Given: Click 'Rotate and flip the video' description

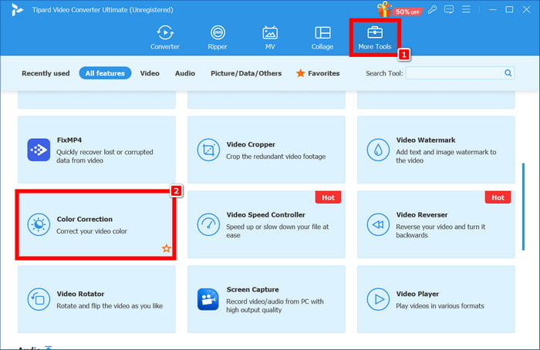Looking at the screenshot, I should coord(110,306).
